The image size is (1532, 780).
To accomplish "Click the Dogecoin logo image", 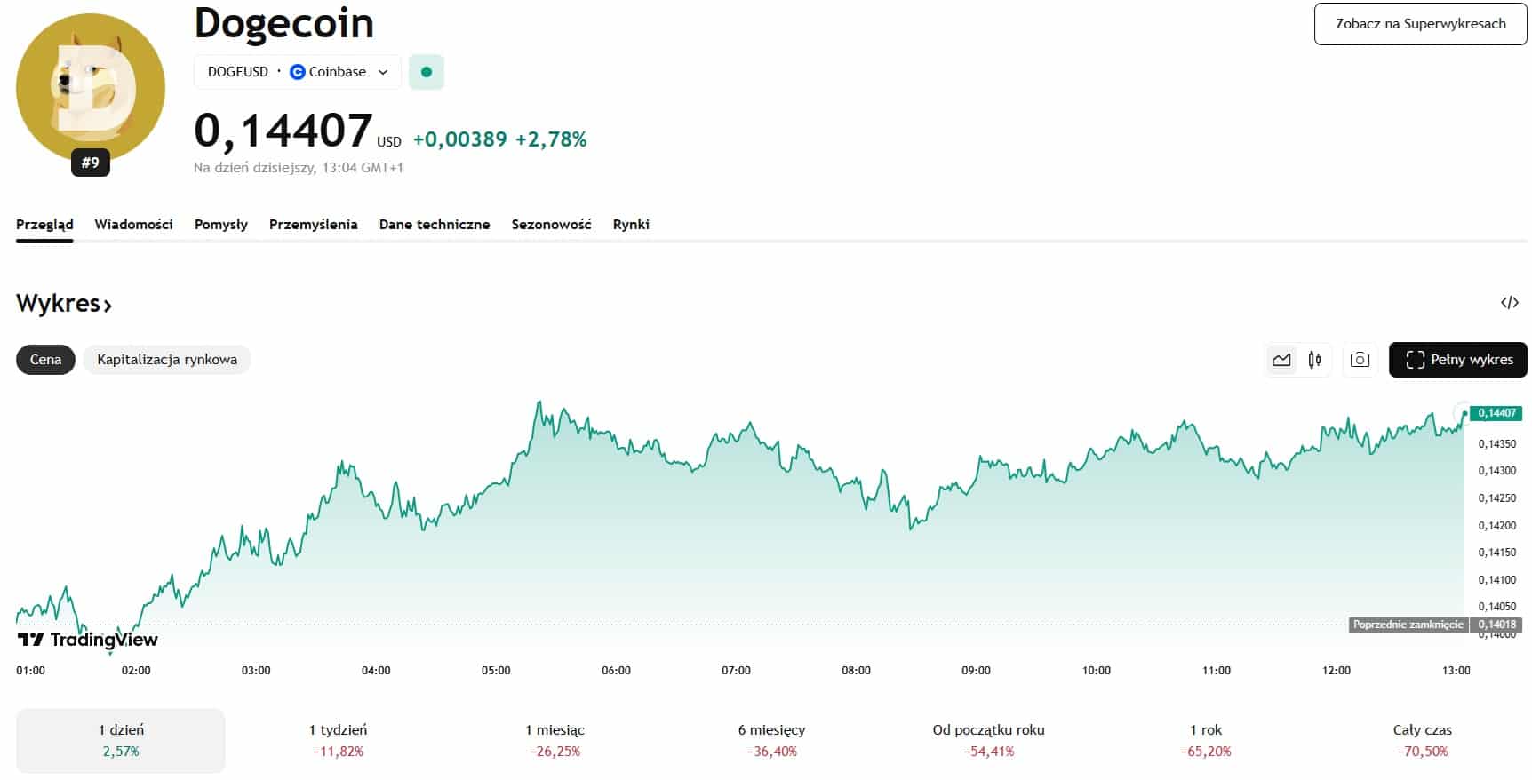I will click(91, 87).
